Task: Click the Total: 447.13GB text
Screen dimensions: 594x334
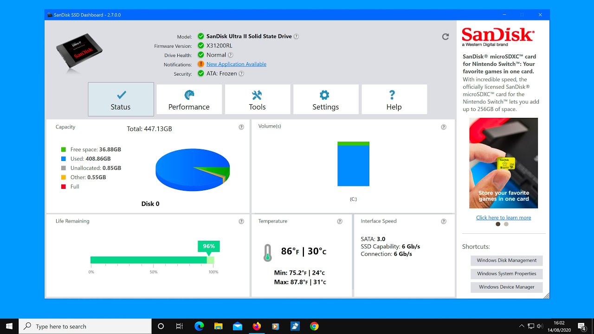Action: pos(149,129)
